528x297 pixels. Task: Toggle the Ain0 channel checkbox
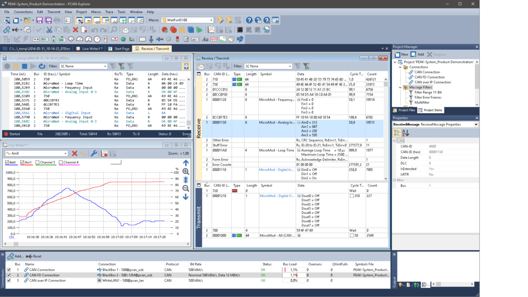(7, 162)
